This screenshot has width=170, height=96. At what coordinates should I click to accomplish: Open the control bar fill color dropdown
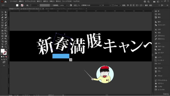(19, 5)
